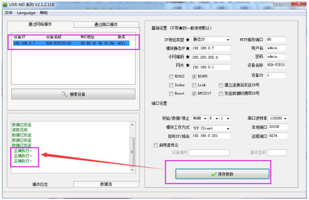Switch to 通过串口操作 tab
The image size is (309, 200).
pyautogui.click(x=106, y=24)
